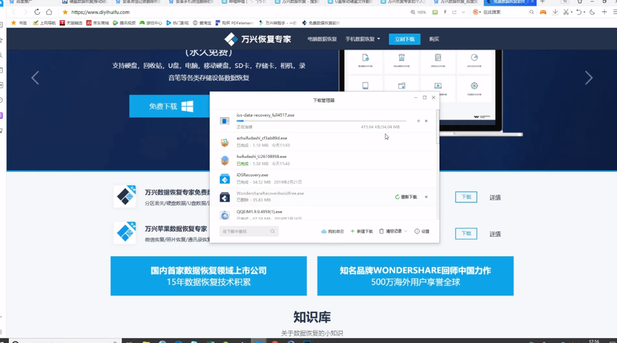The width and height of the screenshot is (617, 343).
Task: Click the 国内首家数据恢复领域上市公司 banner
Action: [208, 276]
